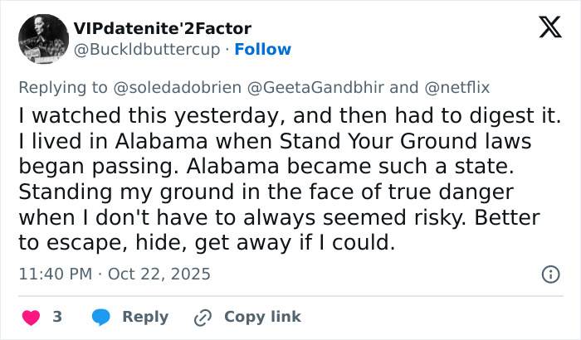
Task: Click the Follow link
Action: [x=262, y=50]
